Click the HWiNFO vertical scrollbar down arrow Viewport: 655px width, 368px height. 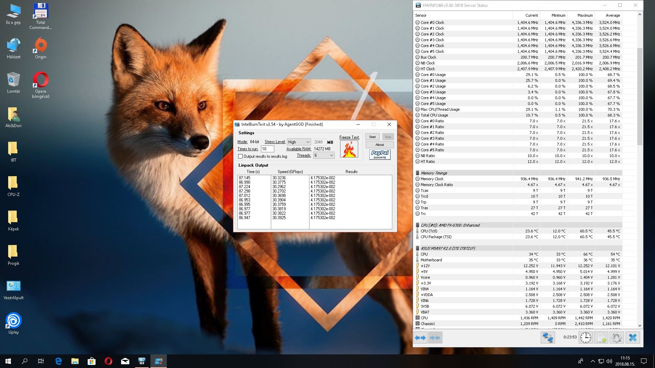click(640, 326)
